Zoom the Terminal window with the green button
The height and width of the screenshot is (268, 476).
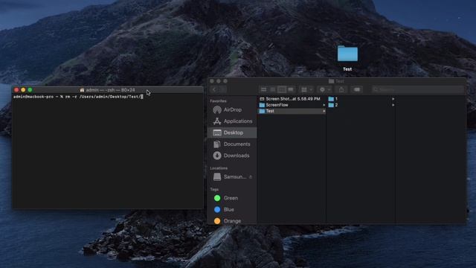tap(30, 90)
